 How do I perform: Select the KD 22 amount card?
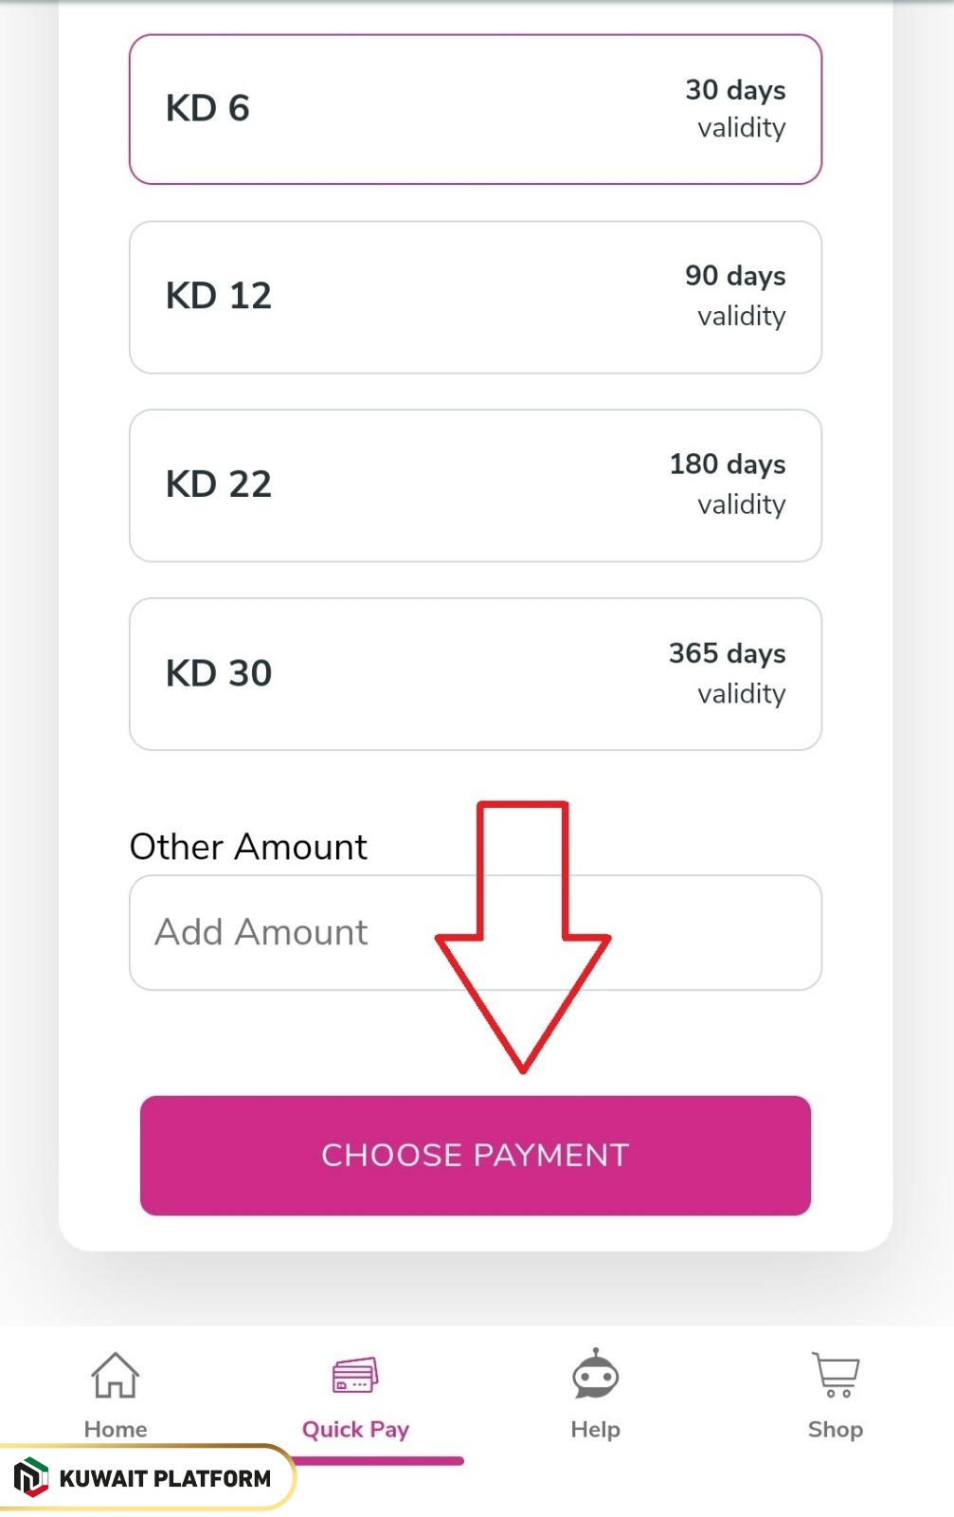click(x=477, y=484)
